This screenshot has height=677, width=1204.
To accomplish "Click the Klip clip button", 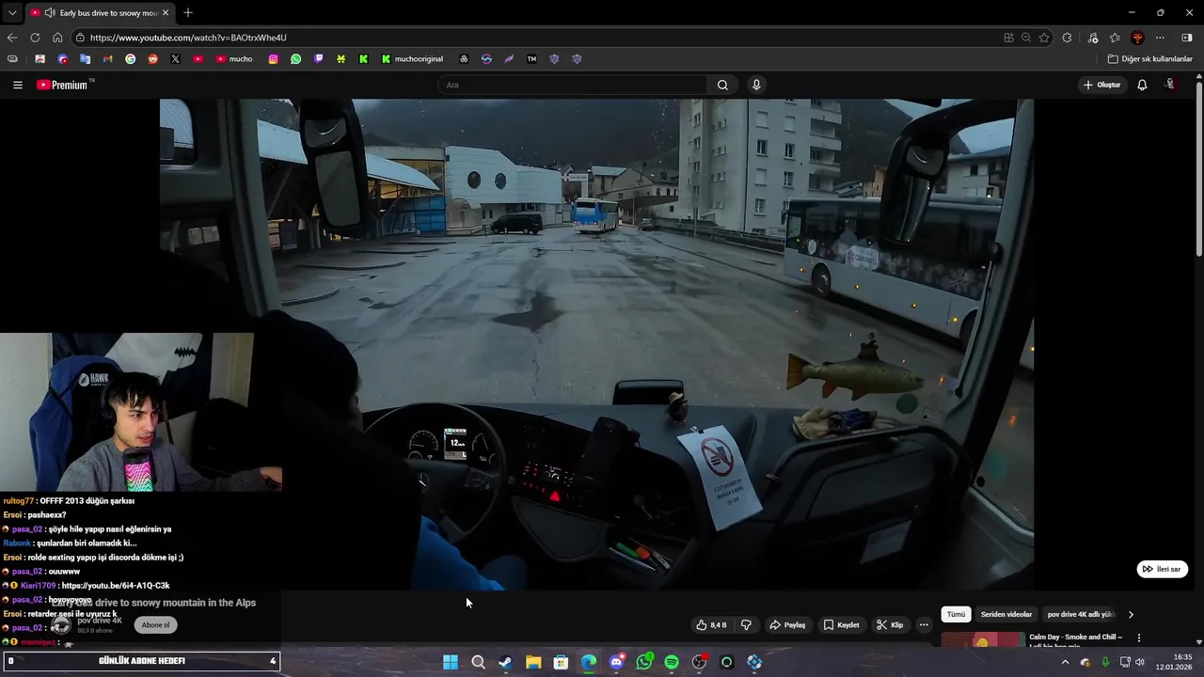I will (890, 624).
